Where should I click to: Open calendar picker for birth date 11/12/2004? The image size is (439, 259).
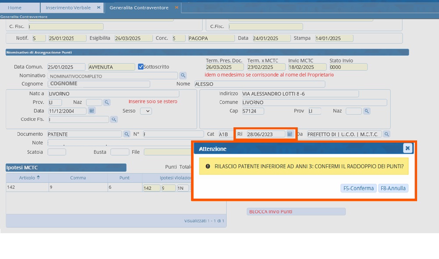pos(92,111)
